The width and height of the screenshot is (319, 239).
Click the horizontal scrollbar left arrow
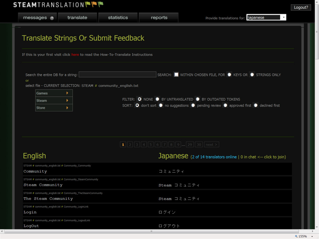point(2,231)
